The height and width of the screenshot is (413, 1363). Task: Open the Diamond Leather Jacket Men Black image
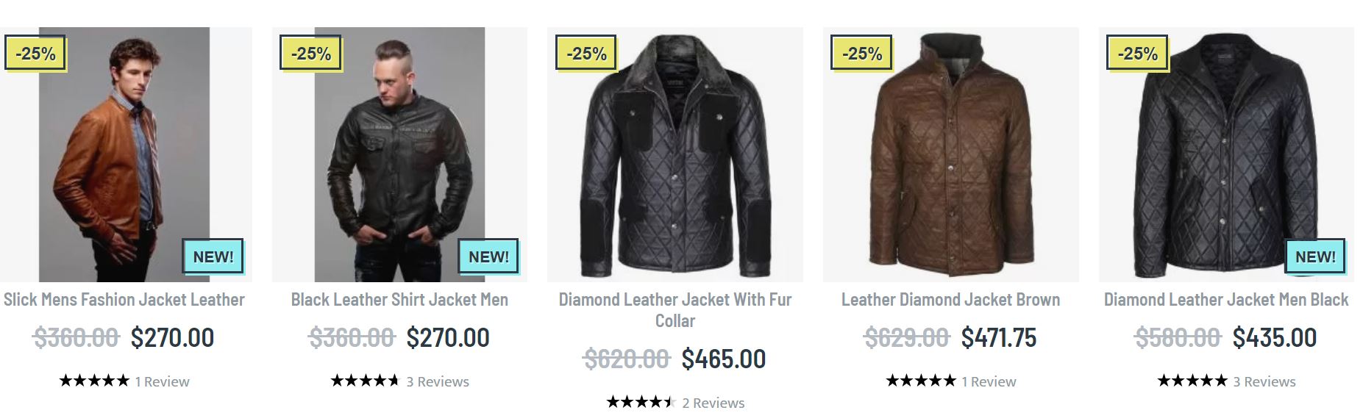pyautogui.click(x=1225, y=154)
